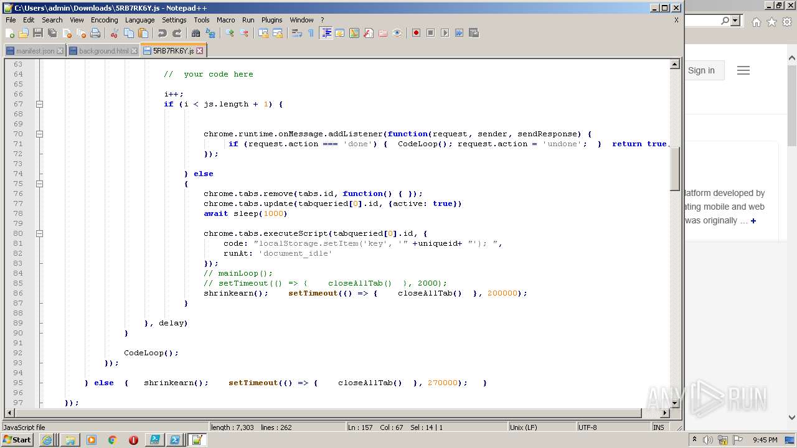Click the editor vertical scrollbar up arrow

tap(675, 64)
